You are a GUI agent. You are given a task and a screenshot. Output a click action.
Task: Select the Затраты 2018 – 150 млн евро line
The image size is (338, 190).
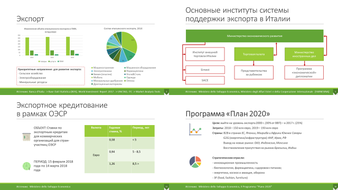pos(245,128)
